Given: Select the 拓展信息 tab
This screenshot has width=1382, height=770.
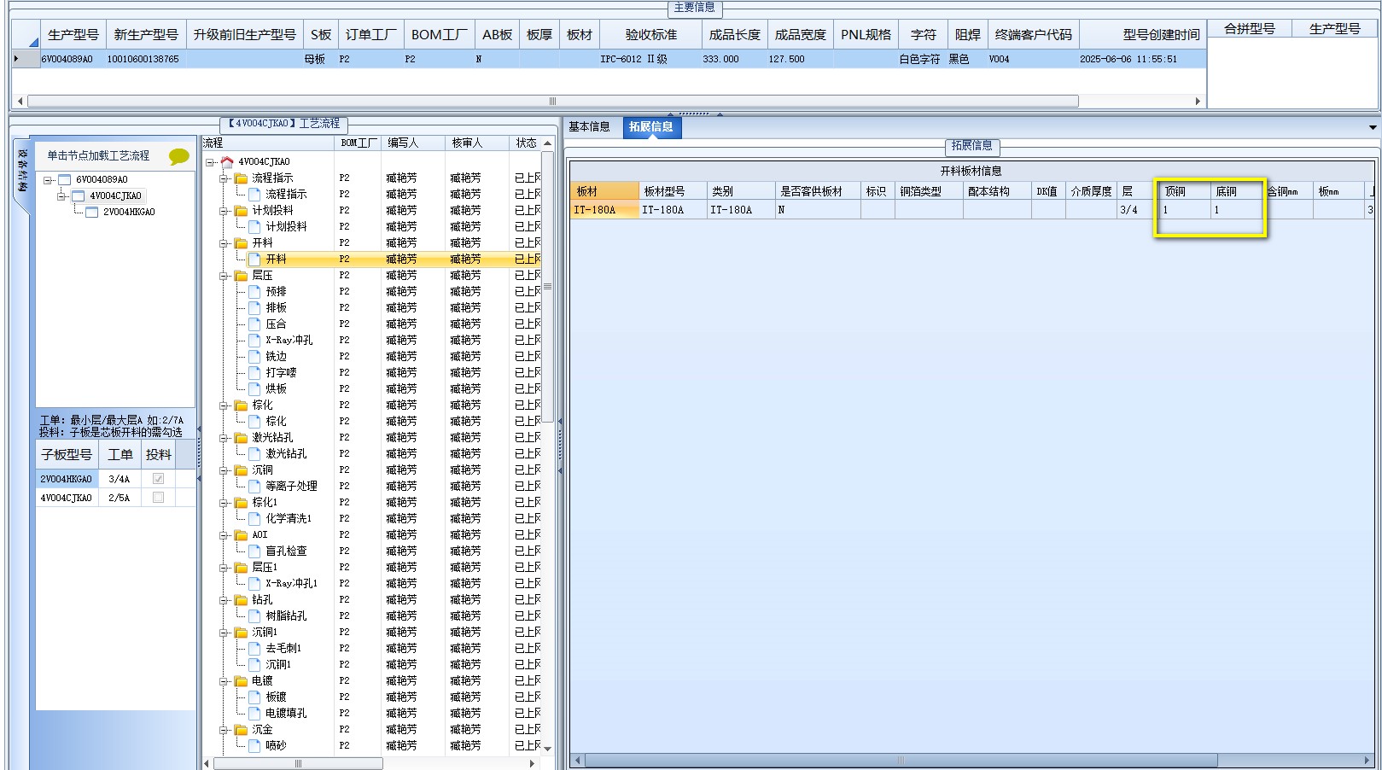Looking at the screenshot, I should pos(650,126).
